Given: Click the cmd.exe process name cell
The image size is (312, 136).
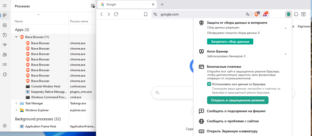Looking at the screenshot, I should (x=76, y=97).
